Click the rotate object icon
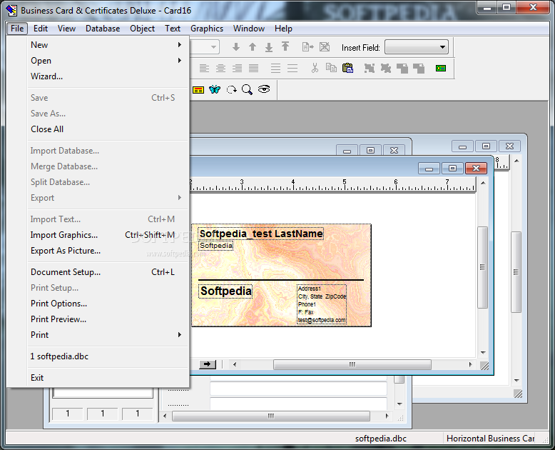This screenshot has width=555, height=450. tap(231, 90)
